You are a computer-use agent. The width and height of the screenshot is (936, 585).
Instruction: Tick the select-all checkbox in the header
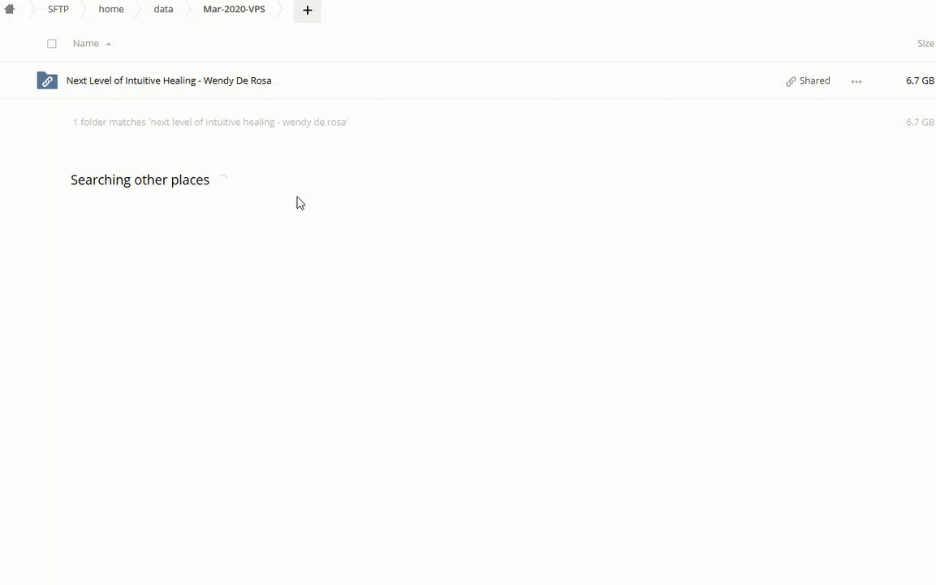tap(52, 44)
